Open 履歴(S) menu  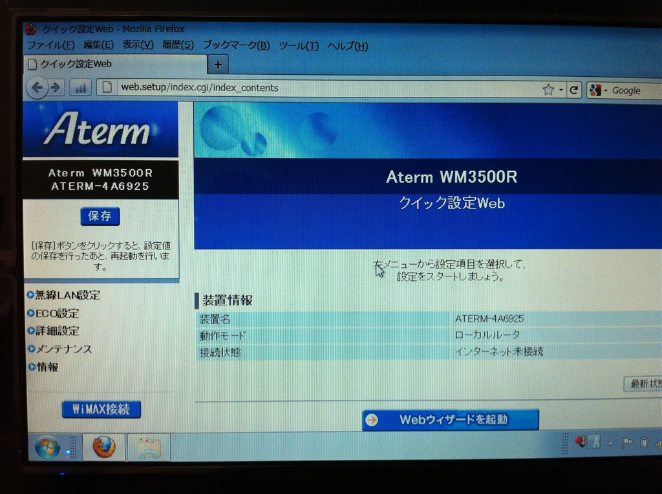click(x=178, y=45)
